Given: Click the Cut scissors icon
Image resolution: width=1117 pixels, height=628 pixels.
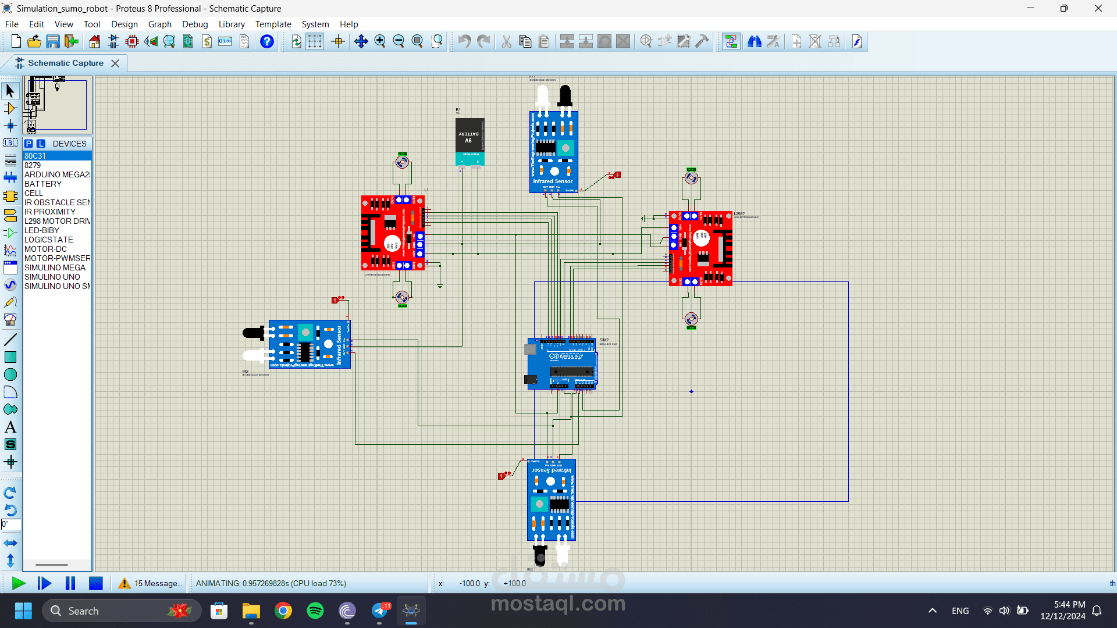Looking at the screenshot, I should [x=507, y=41].
